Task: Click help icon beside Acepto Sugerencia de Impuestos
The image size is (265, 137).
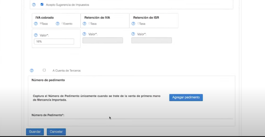Action: [34, 5]
